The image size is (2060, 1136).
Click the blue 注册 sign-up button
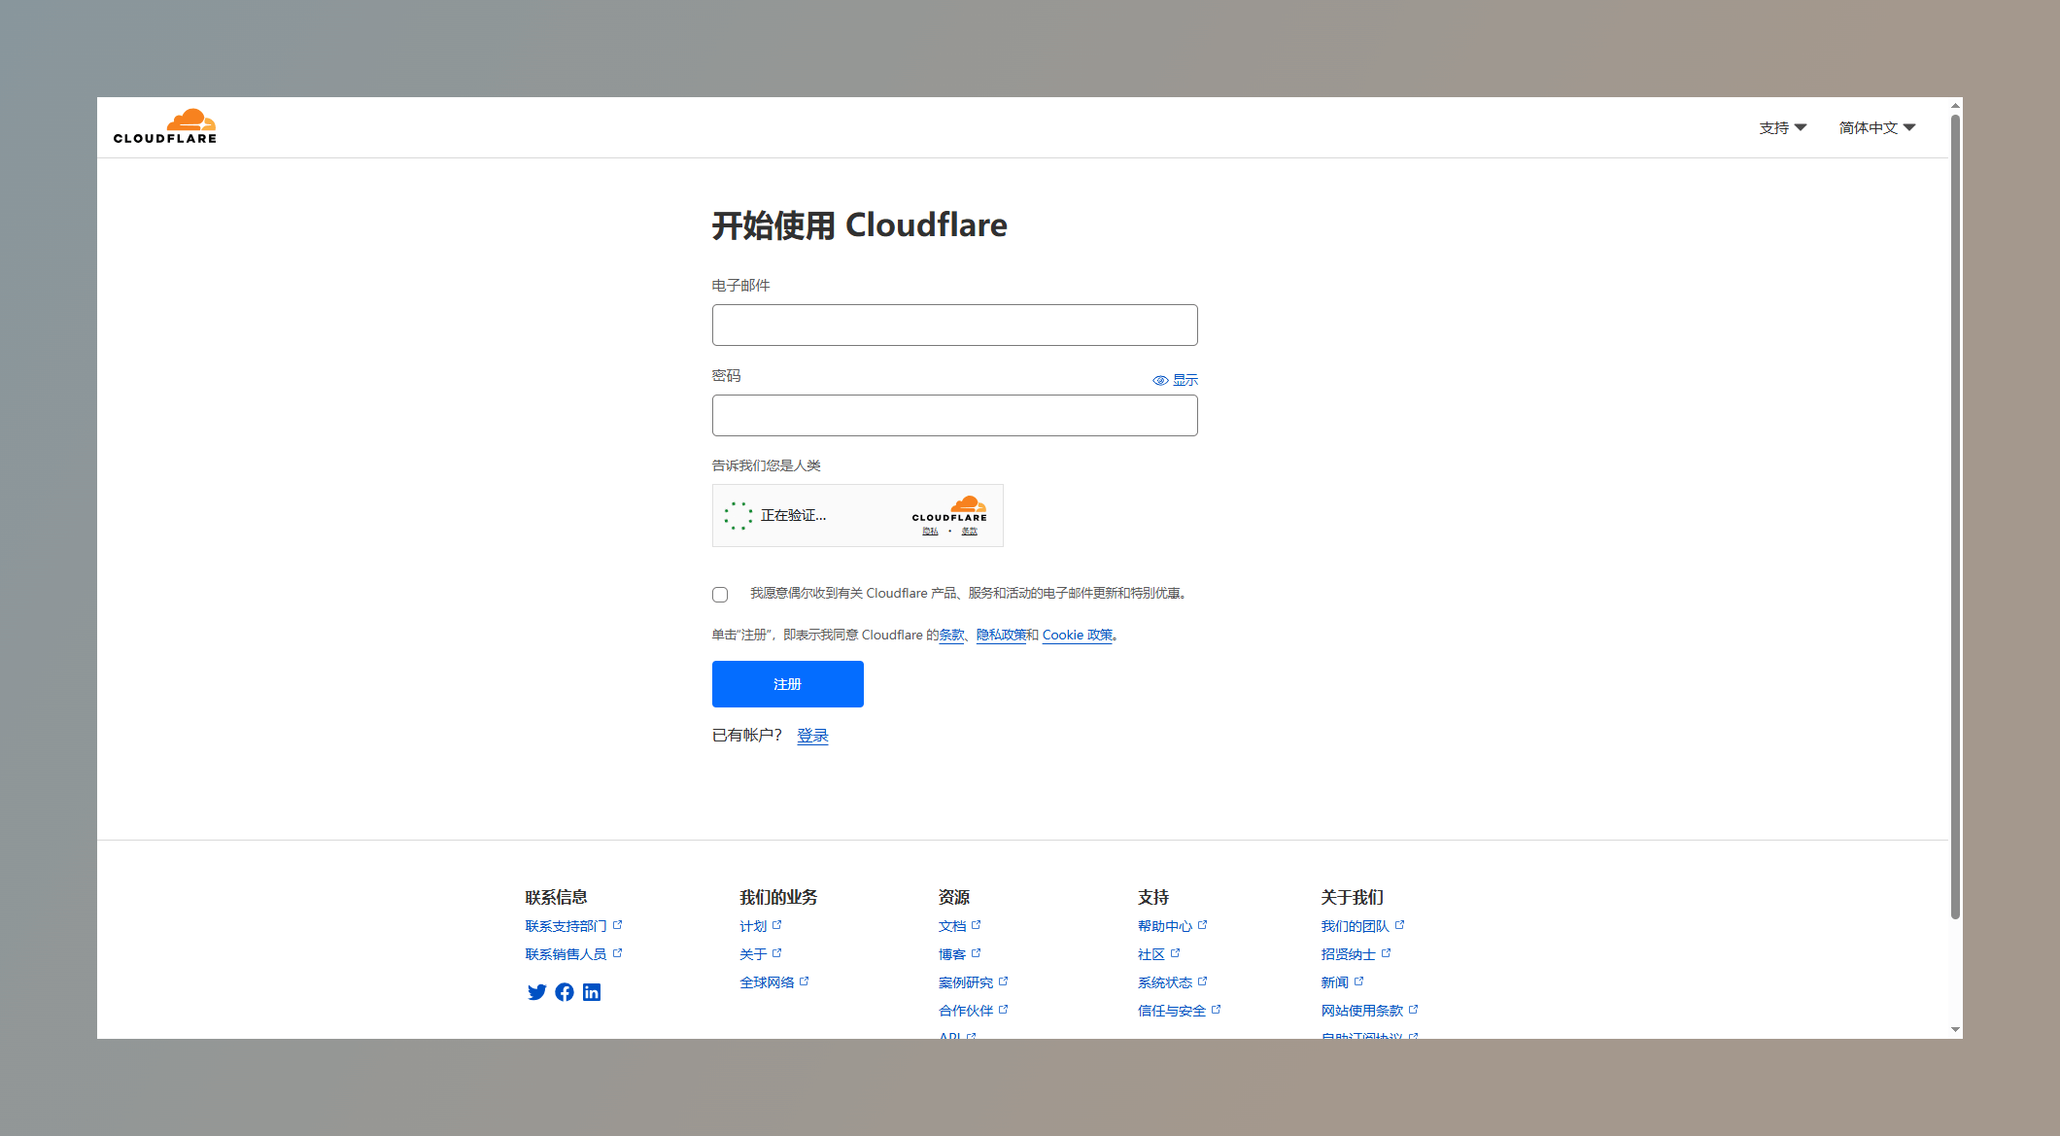787,684
